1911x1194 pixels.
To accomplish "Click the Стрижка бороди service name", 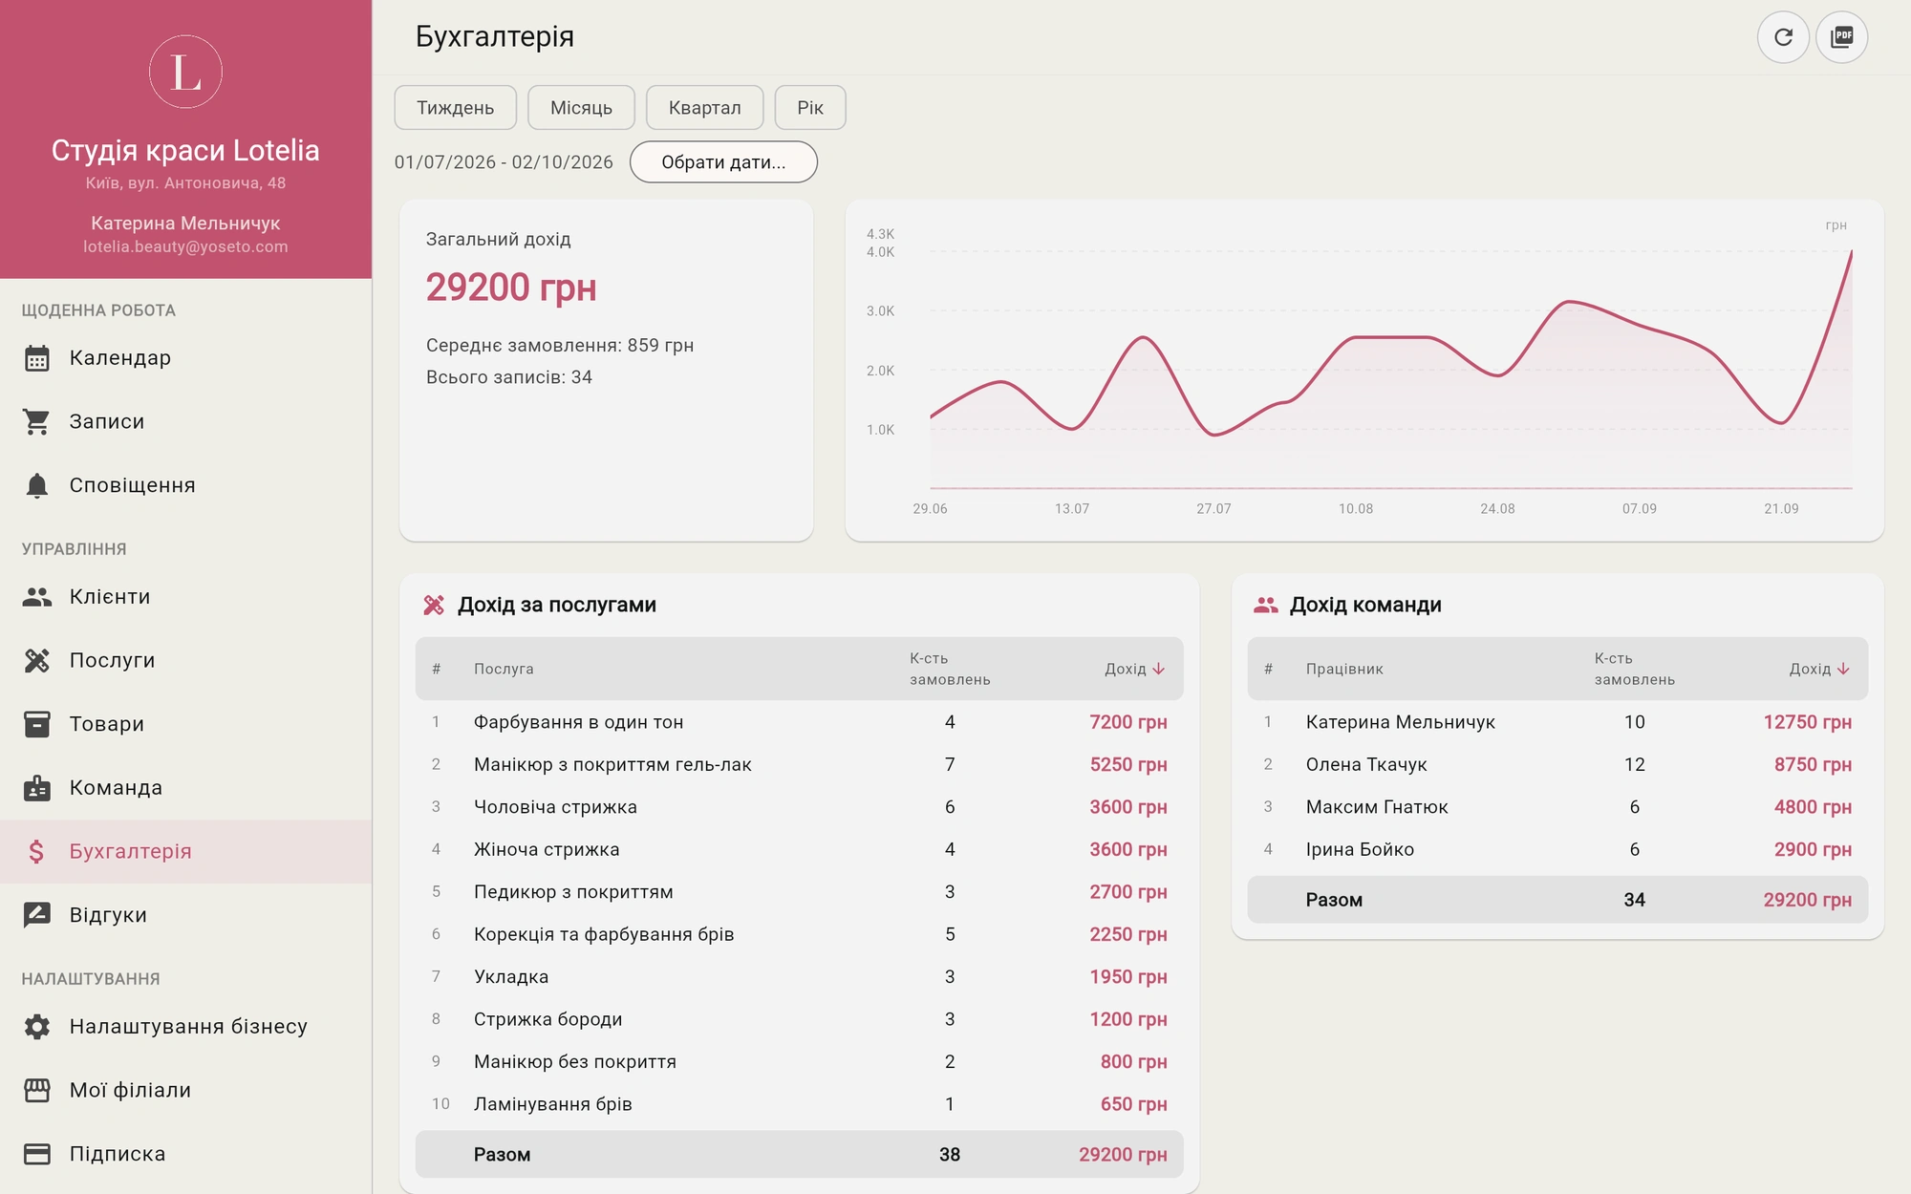I will point(548,1019).
